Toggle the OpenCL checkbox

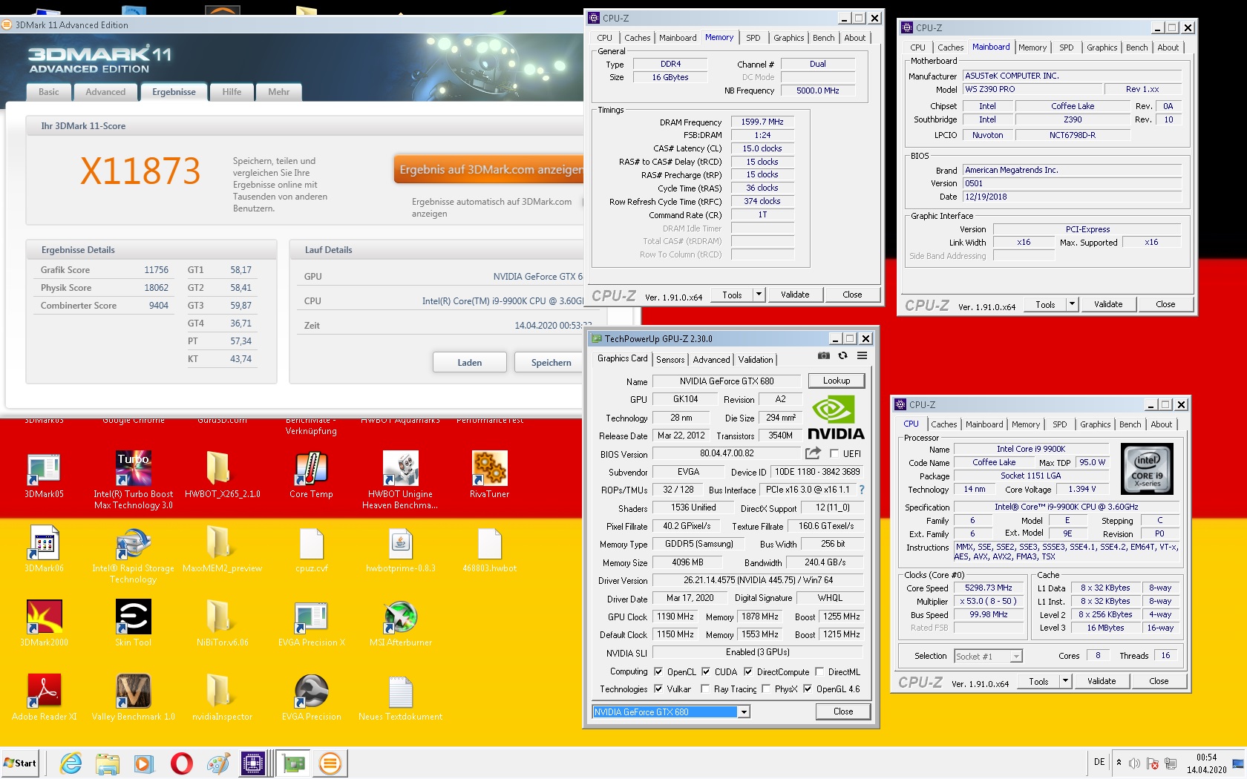coord(658,671)
